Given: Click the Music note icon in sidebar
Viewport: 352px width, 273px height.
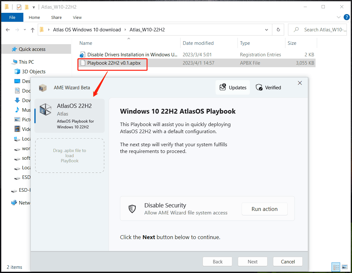Looking at the screenshot, I should tap(17, 110).
